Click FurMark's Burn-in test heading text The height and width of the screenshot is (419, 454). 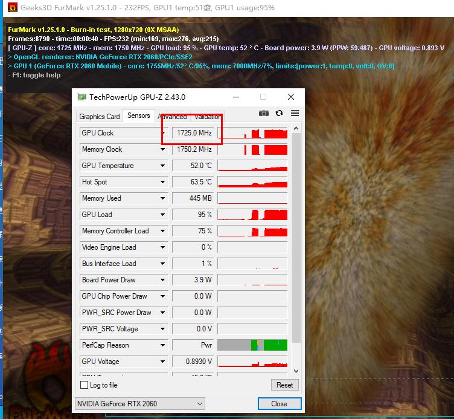(94, 30)
